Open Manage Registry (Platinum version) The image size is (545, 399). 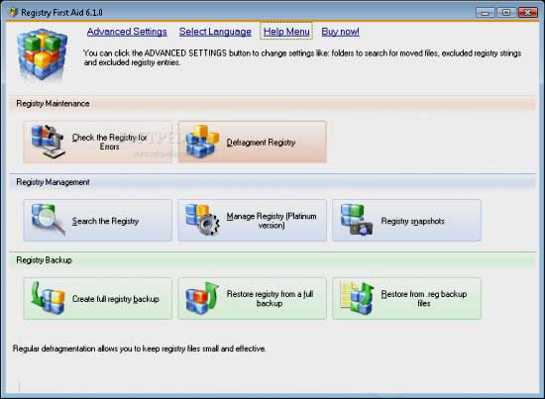[253, 220]
